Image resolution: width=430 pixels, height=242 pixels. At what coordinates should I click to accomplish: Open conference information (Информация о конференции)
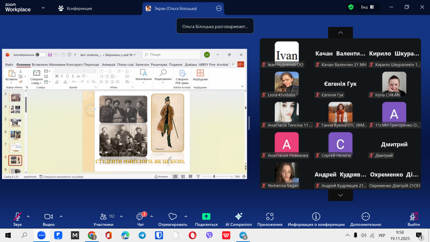point(316,216)
